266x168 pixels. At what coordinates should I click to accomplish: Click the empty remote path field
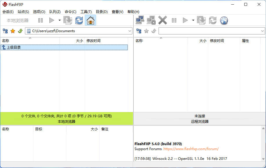click(212, 31)
